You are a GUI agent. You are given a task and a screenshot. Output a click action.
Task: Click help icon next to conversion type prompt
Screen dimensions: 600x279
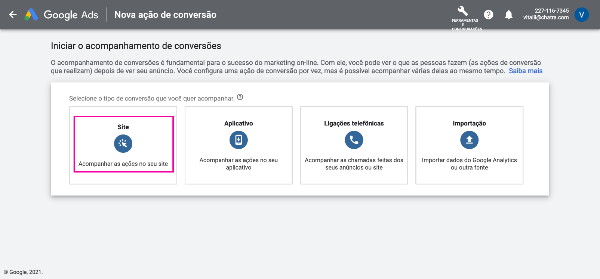click(240, 97)
